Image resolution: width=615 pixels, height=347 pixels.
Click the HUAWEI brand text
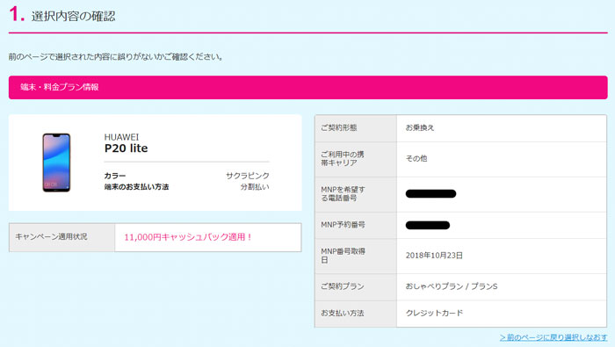click(121, 137)
